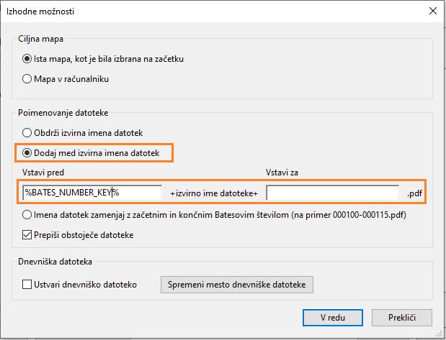
Task: Click into the 'Vstavi pred' text field
Action: click(92, 193)
